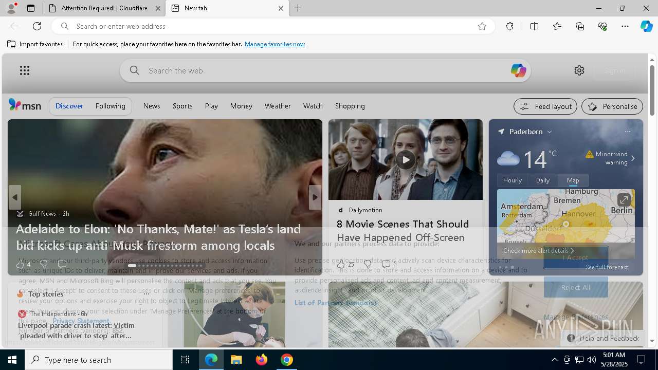Add this page to favorites star
This screenshot has width=658, height=370.
point(482,26)
